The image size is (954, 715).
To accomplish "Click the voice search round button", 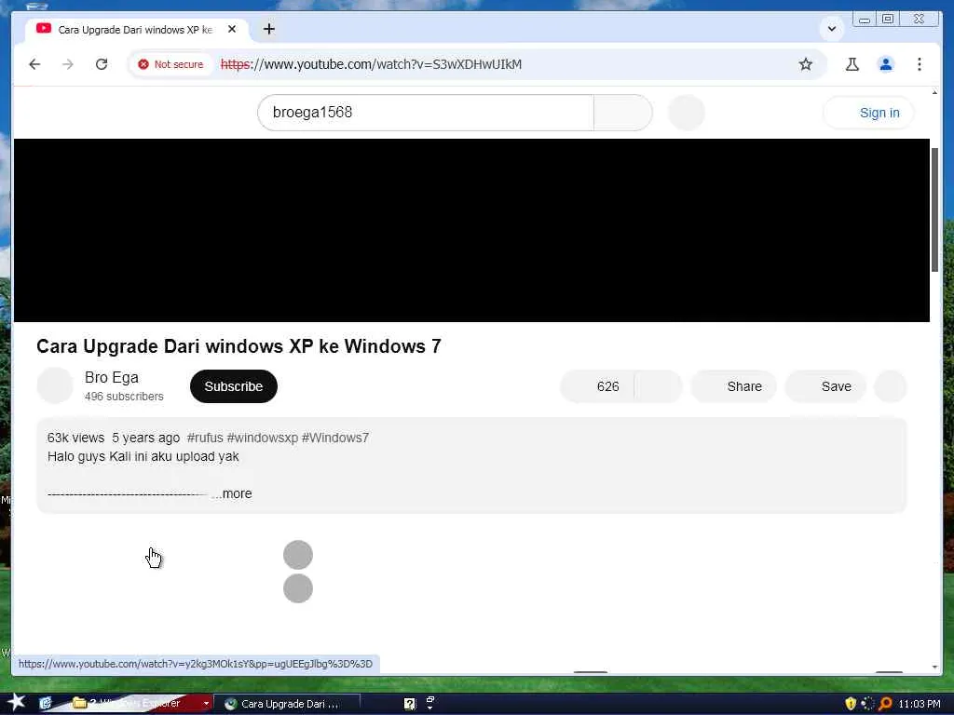I will pyautogui.click(x=687, y=113).
